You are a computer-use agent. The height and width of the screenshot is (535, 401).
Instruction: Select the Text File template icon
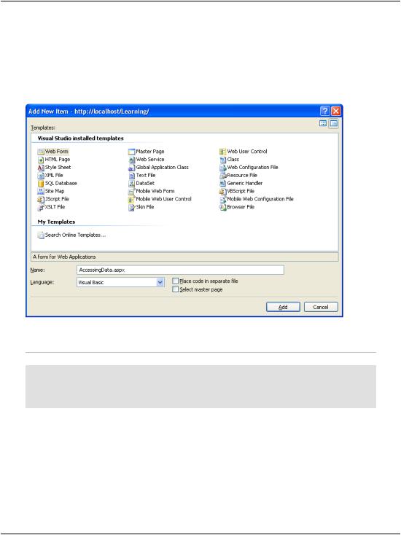pos(132,176)
